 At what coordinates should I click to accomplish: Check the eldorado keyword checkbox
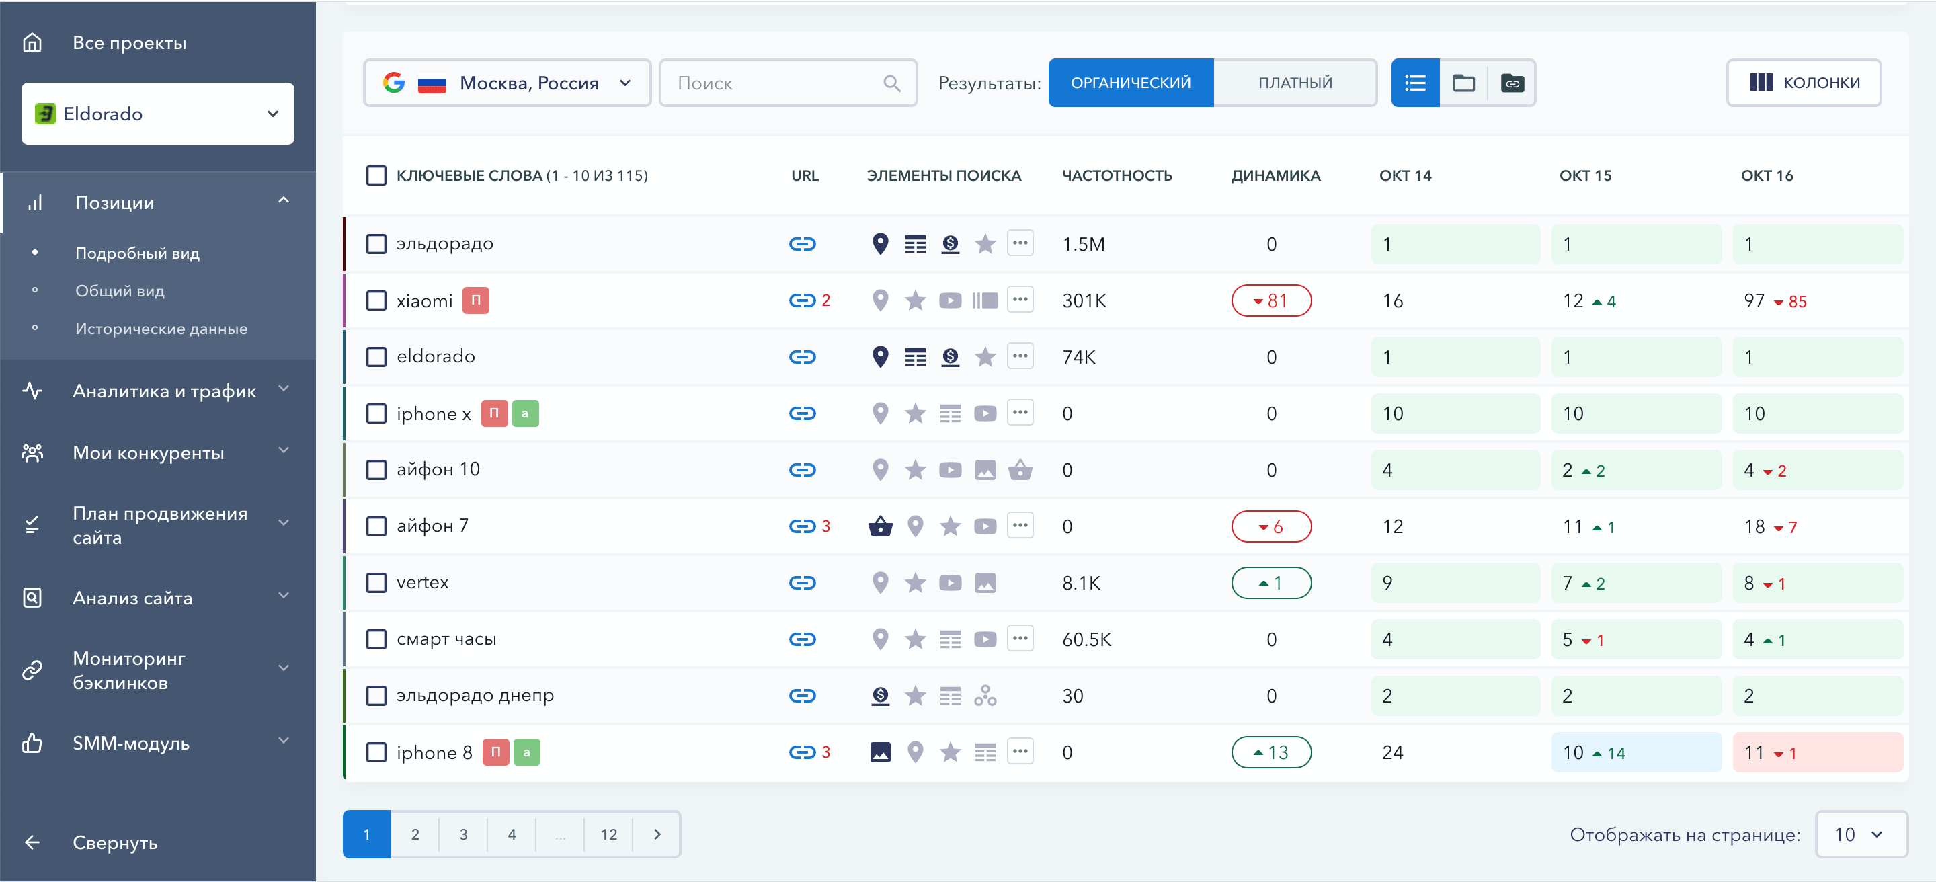click(376, 357)
